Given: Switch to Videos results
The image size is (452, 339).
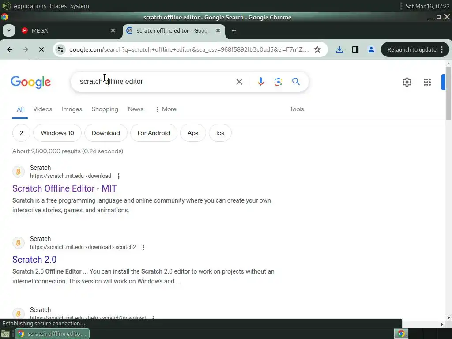Looking at the screenshot, I should coord(43,109).
